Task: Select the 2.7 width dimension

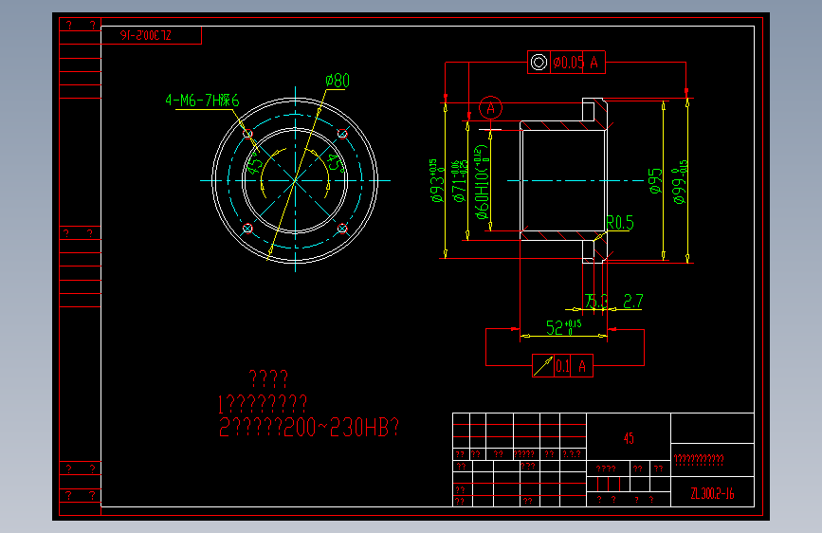Action: (x=632, y=302)
